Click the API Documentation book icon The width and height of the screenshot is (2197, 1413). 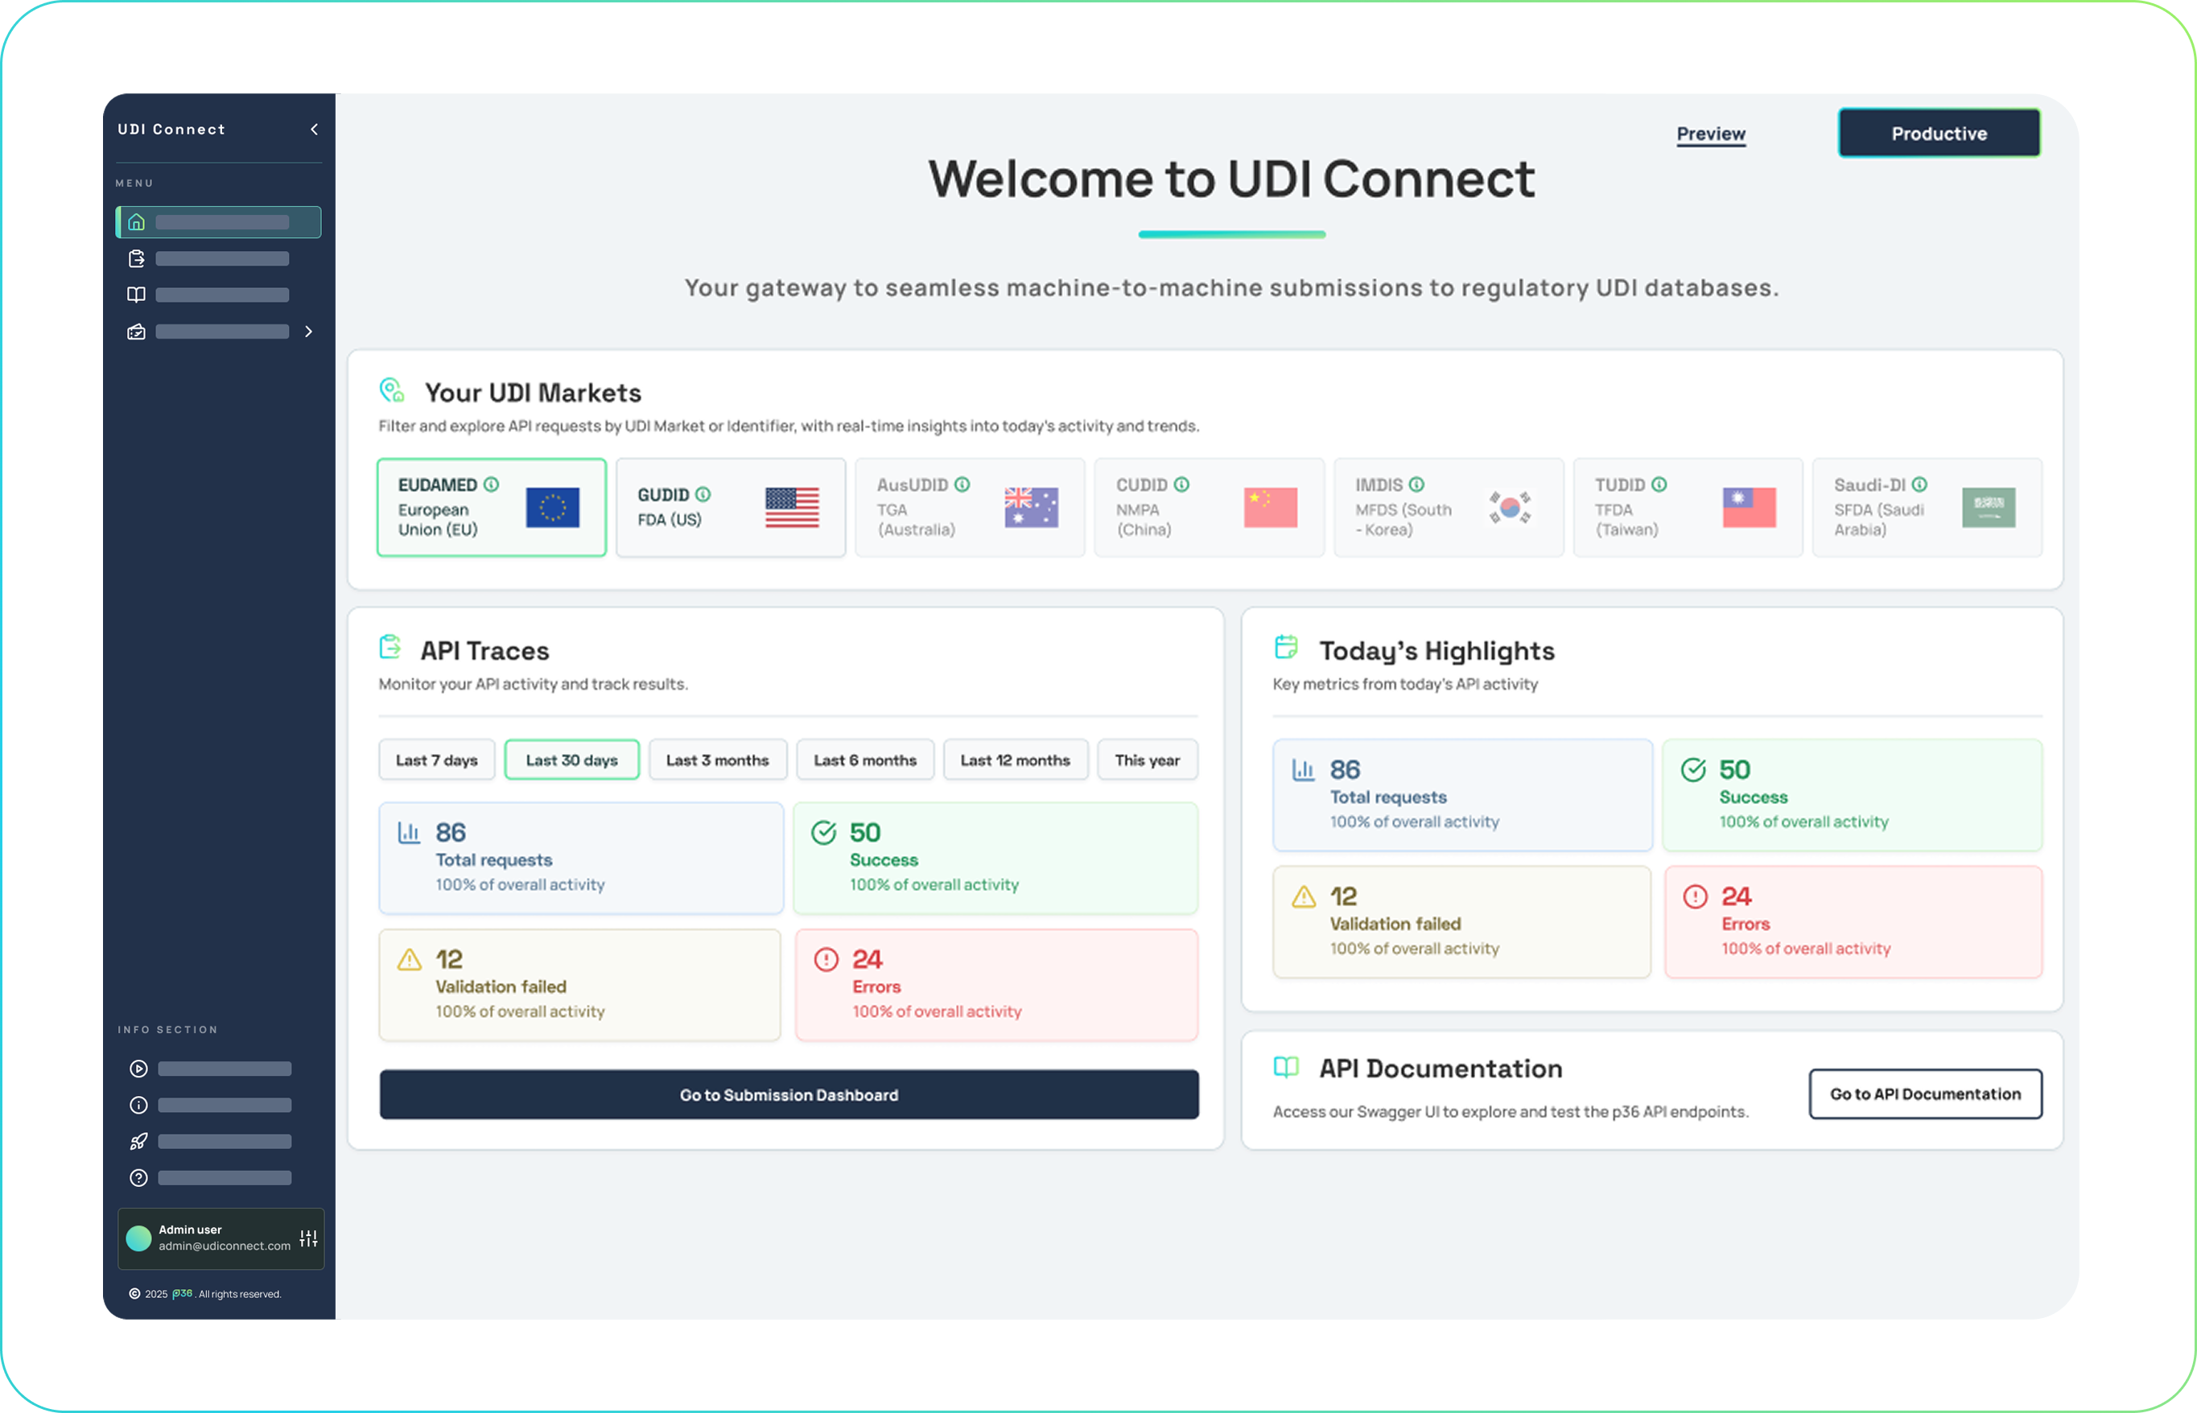pos(1287,1067)
